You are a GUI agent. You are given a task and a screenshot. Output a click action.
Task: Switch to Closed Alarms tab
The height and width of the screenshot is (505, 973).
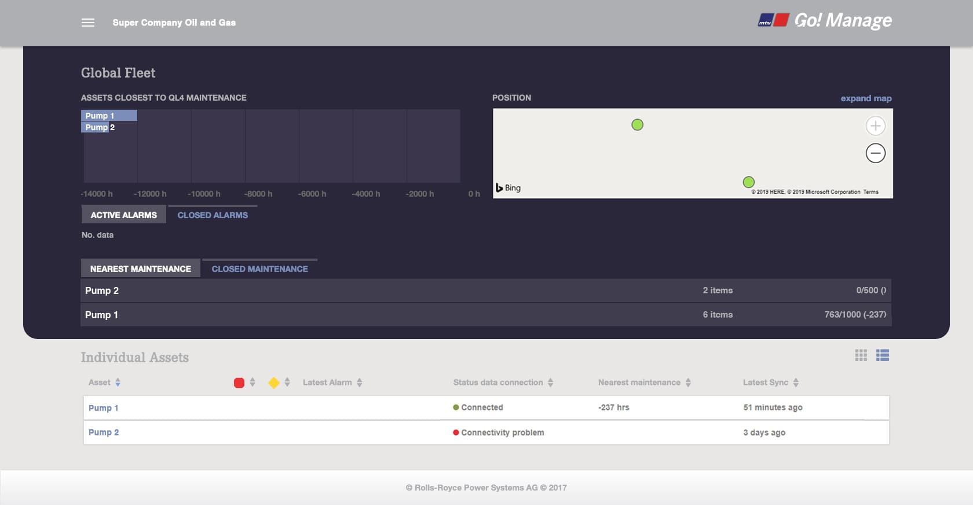pyautogui.click(x=213, y=215)
